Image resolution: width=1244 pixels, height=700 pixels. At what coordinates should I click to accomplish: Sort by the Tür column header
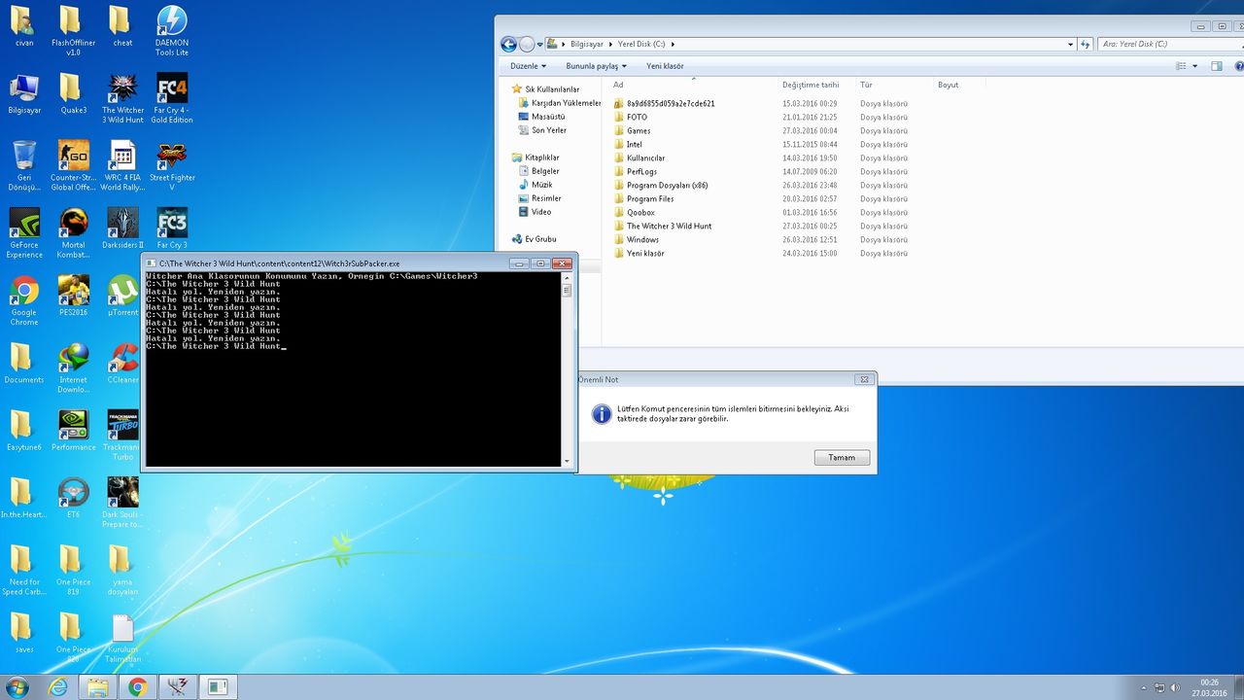[892, 85]
